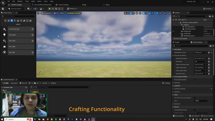
Task: Toggle the grid snapping button in viewport
Action: [144, 13]
